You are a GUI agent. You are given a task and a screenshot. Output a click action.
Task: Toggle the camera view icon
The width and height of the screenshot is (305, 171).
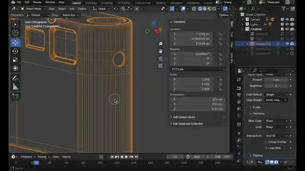pyautogui.click(x=161, y=58)
